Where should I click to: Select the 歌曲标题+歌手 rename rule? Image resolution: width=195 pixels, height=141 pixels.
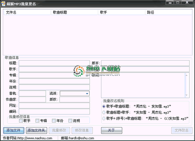(104, 112)
